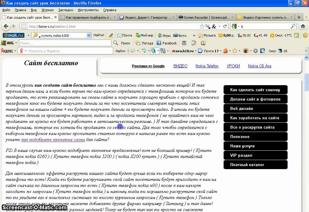Click the 0,00 р. wallet balance
Image resolution: width=309 pixels, height=212 pixels.
(x=226, y=35)
